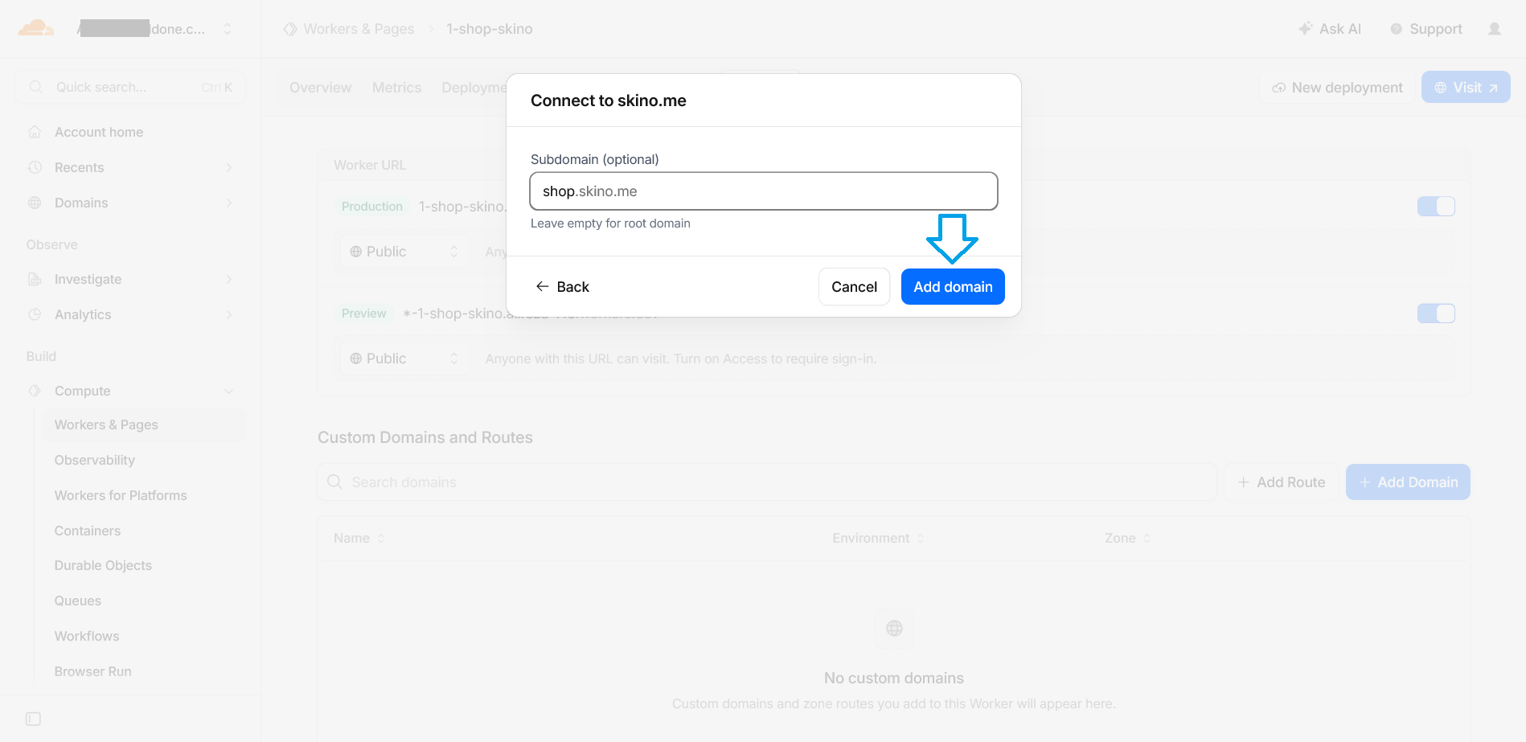1526x742 pixels.
Task: Click the back arrow icon in dialog
Action: 543,286
